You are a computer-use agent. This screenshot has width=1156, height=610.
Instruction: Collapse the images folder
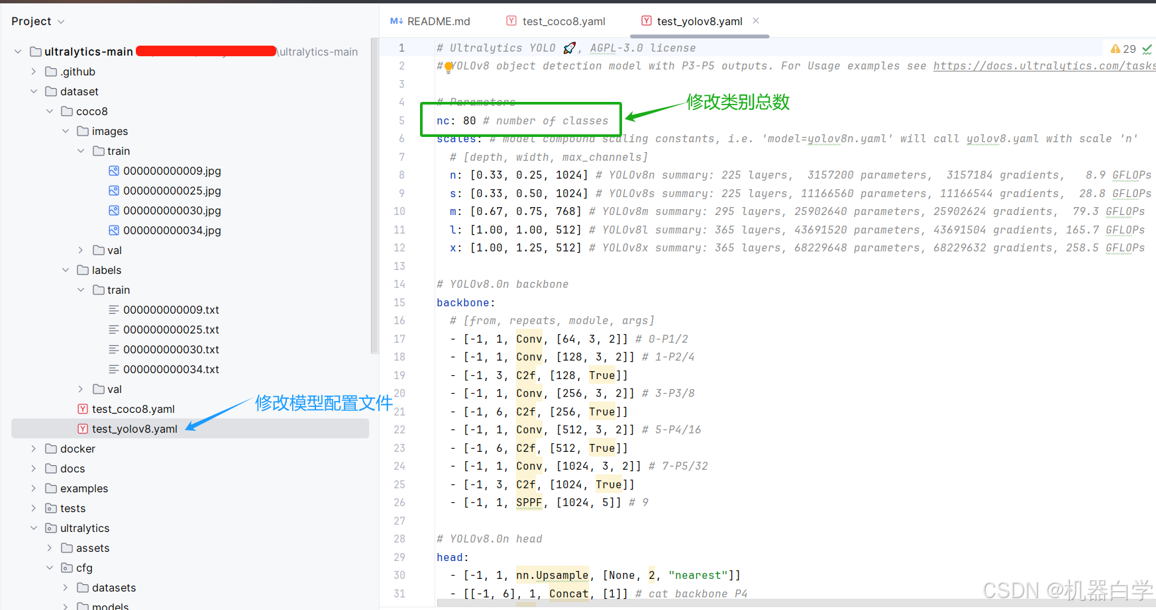66,131
